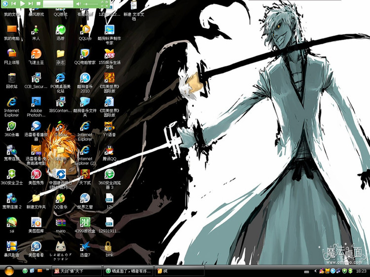Image resolution: width=370 pixels, height=277 pixels.
Task: Launch 4399游戏盒 shortcut
Action: (85, 225)
